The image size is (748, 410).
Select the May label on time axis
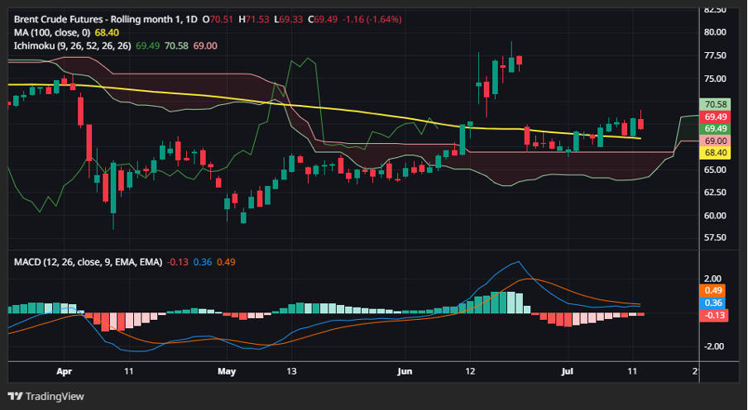pos(229,372)
